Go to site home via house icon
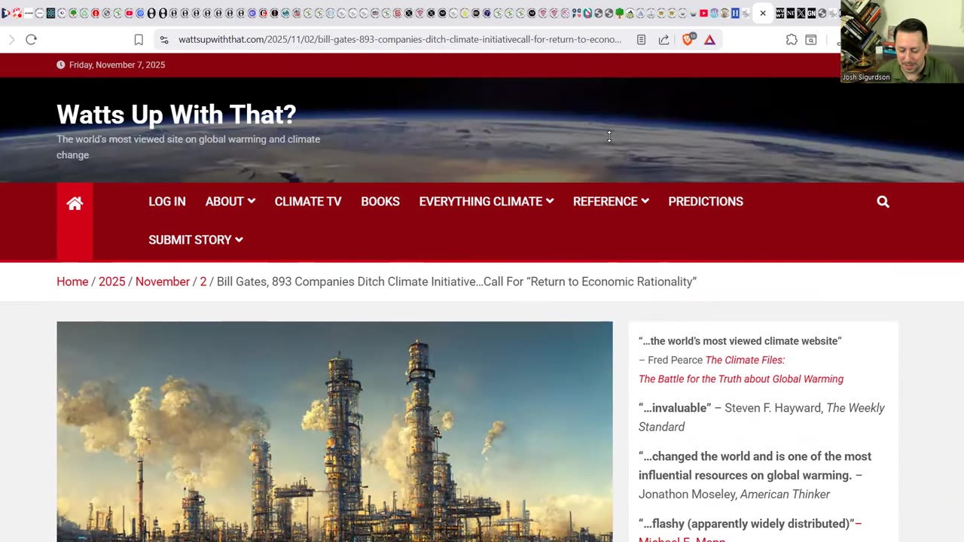The width and height of the screenshot is (964, 542). click(x=75, y=203)
